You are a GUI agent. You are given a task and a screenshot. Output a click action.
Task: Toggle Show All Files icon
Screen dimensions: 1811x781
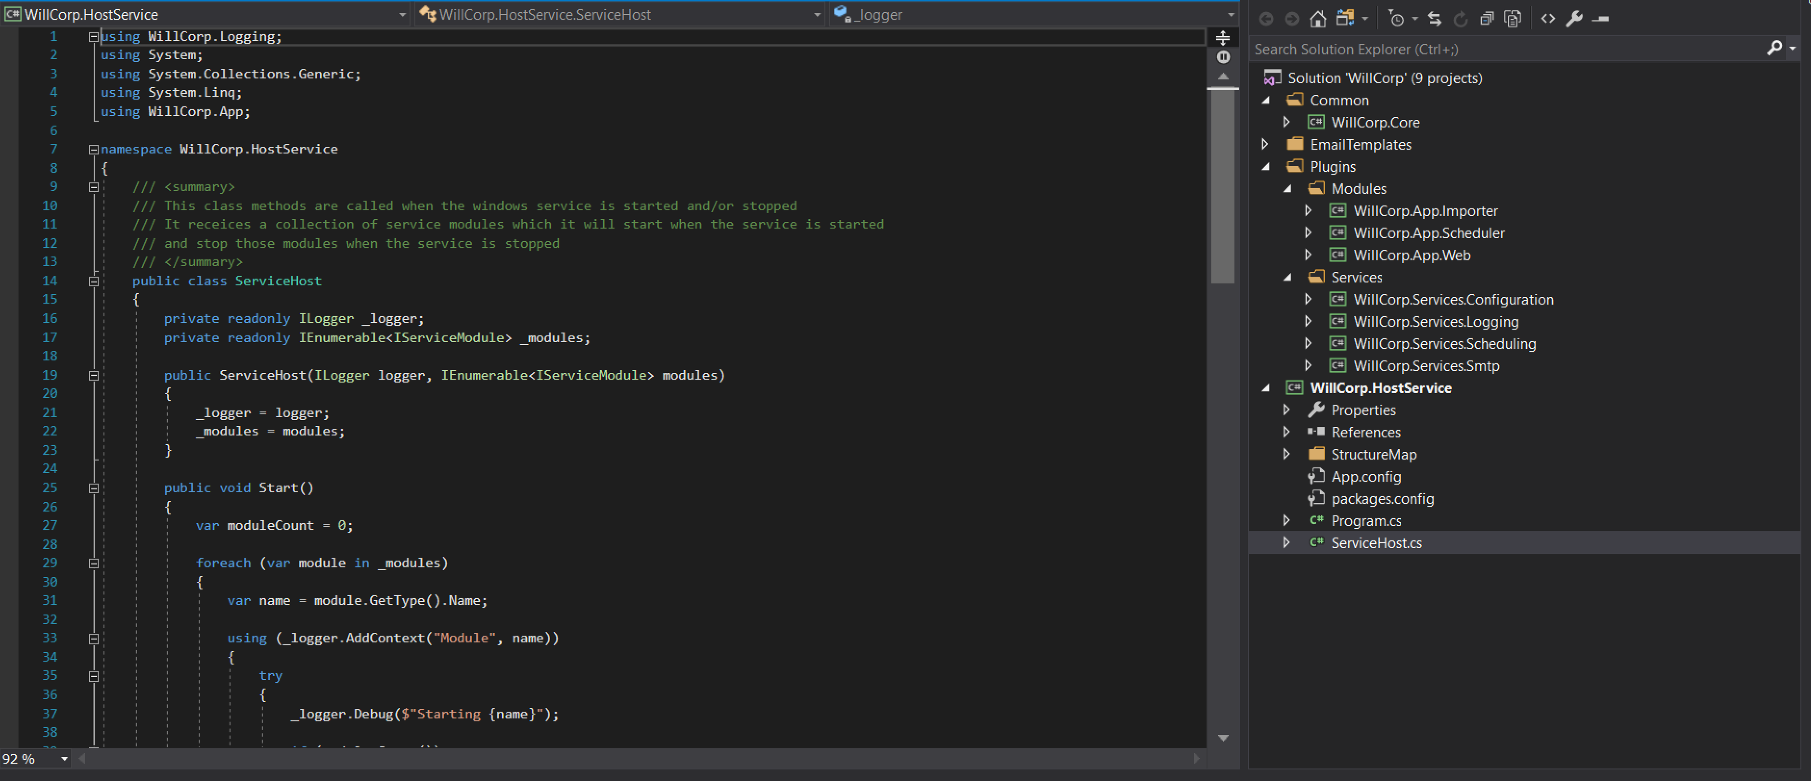1513,18
